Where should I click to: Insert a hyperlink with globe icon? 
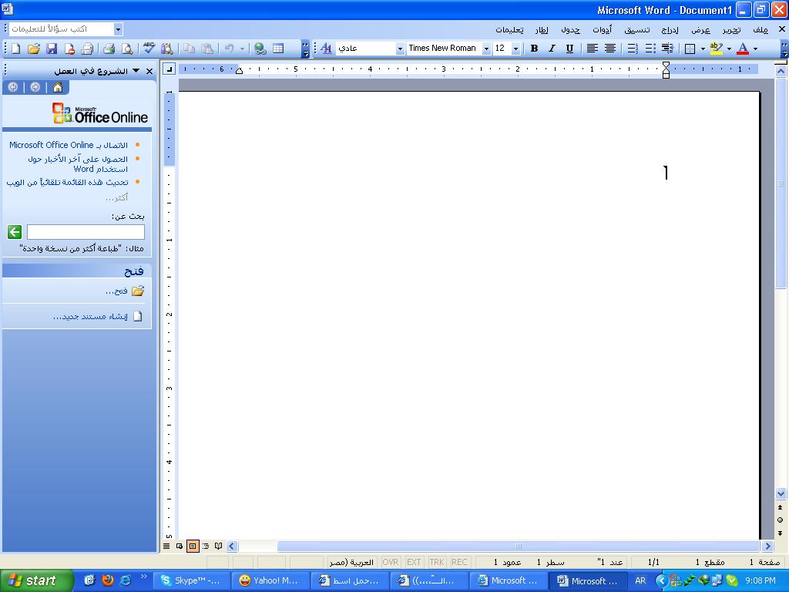click(260, 49)
